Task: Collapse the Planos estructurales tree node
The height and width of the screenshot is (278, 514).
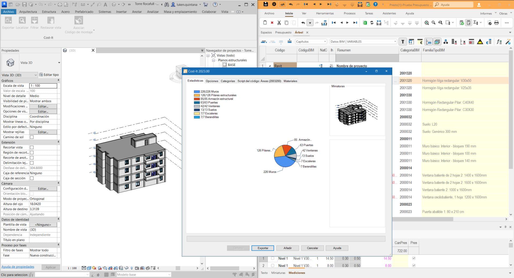Action: (213, 60)
